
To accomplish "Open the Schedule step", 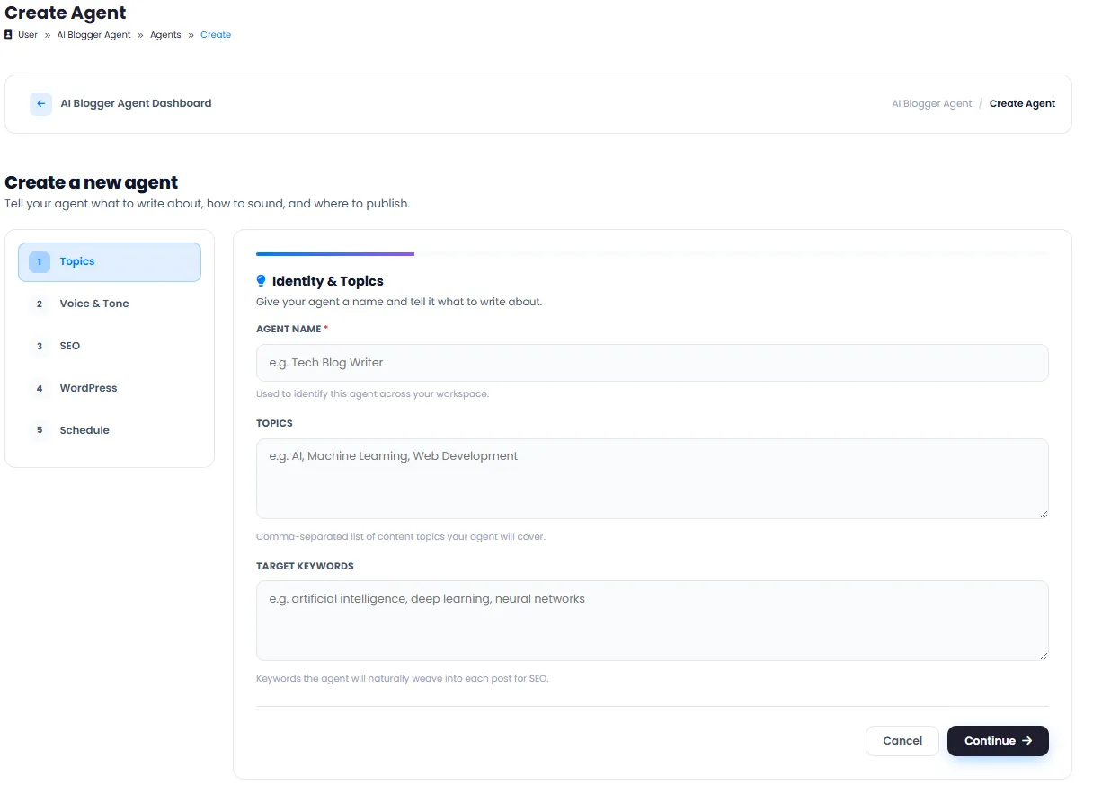I will pos(110,431).
